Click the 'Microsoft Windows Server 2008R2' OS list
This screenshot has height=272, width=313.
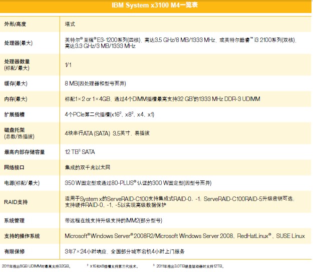(185, 236)
